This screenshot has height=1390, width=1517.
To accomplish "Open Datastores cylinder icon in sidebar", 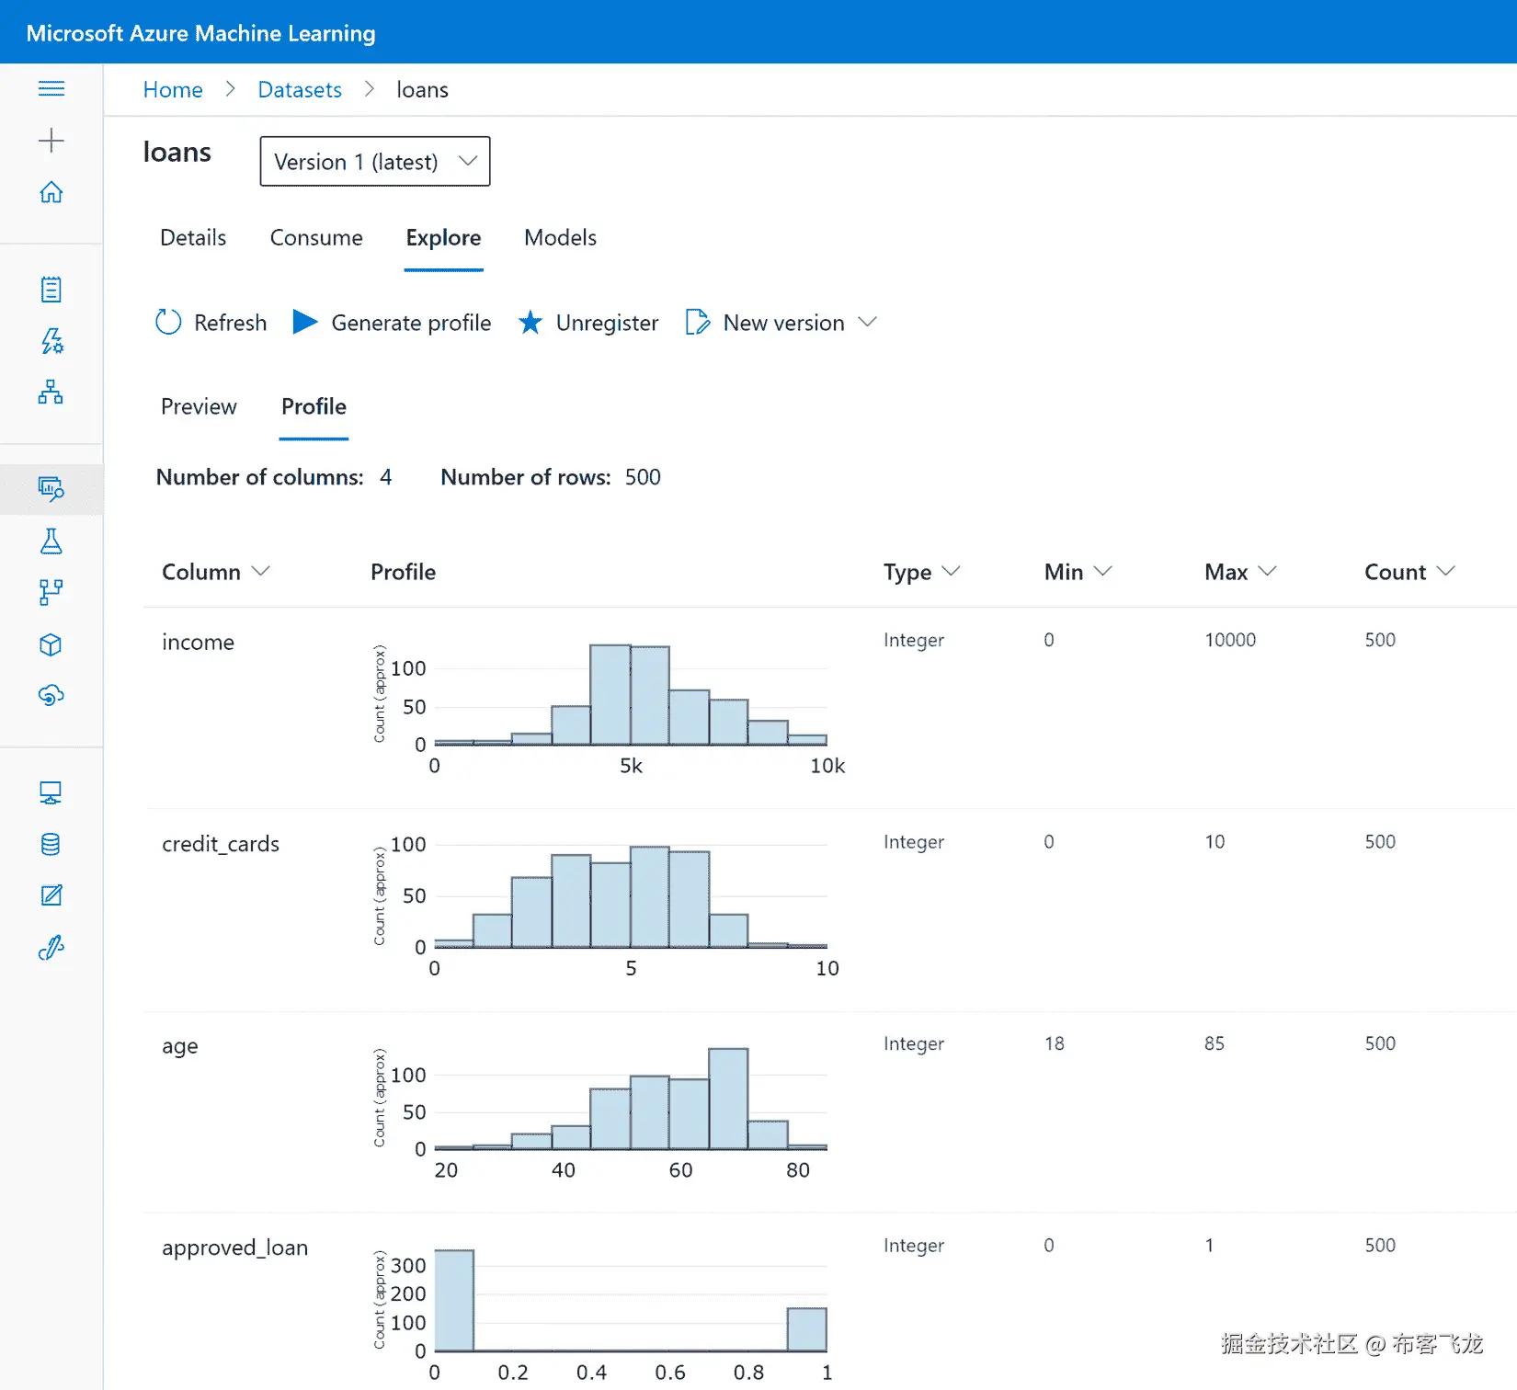I will tap(51, 844).
